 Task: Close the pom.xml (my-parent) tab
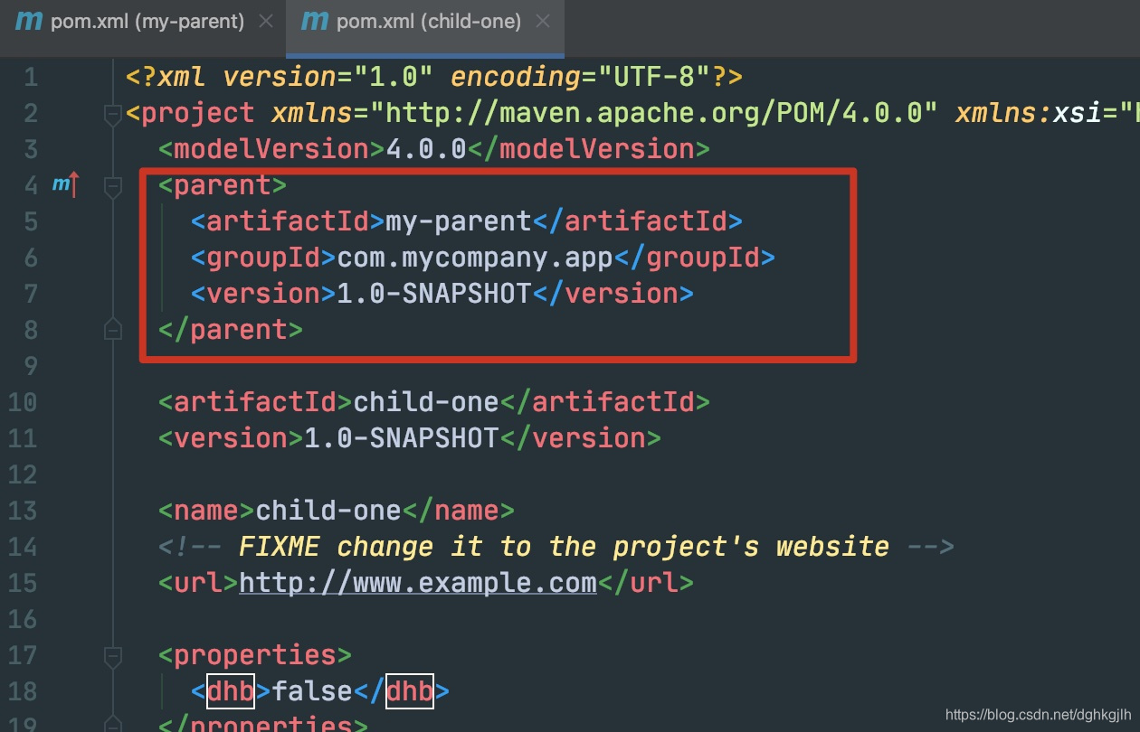tap(266, 21)
